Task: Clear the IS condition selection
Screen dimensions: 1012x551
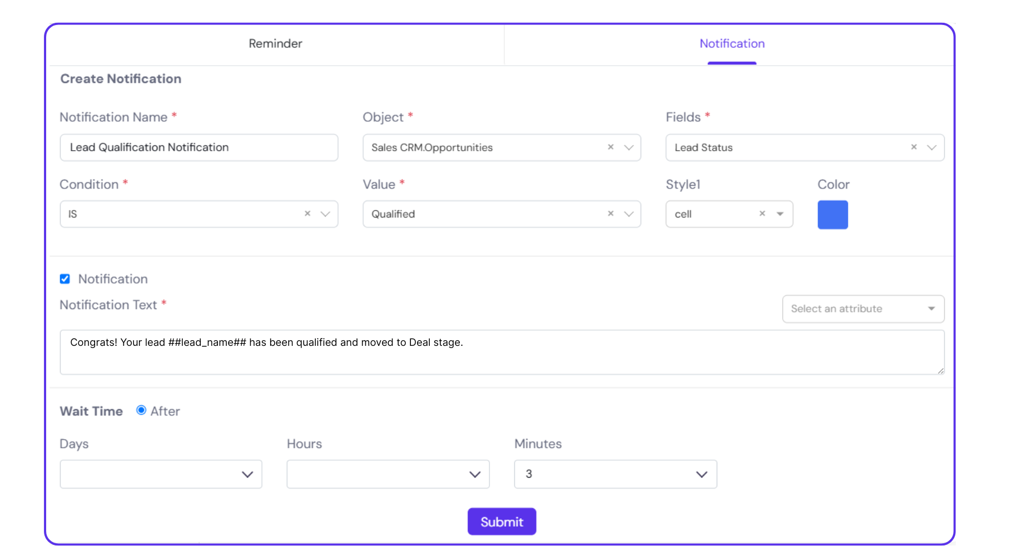Action: pos(307,214)
